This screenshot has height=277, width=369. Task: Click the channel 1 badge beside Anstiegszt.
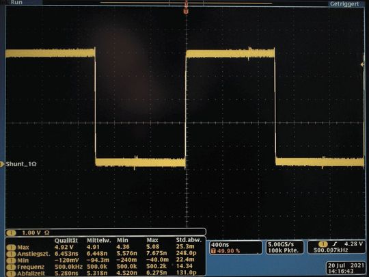coord(11,254)
